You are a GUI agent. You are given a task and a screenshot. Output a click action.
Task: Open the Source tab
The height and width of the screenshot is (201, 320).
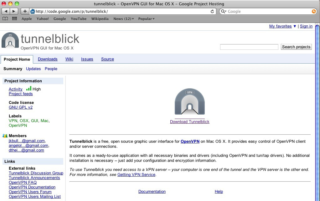[x=107, y=59]
